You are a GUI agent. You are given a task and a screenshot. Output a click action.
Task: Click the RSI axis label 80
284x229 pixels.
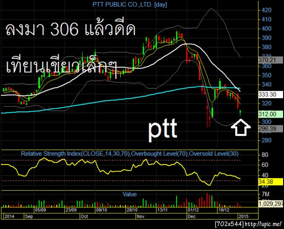265,155
